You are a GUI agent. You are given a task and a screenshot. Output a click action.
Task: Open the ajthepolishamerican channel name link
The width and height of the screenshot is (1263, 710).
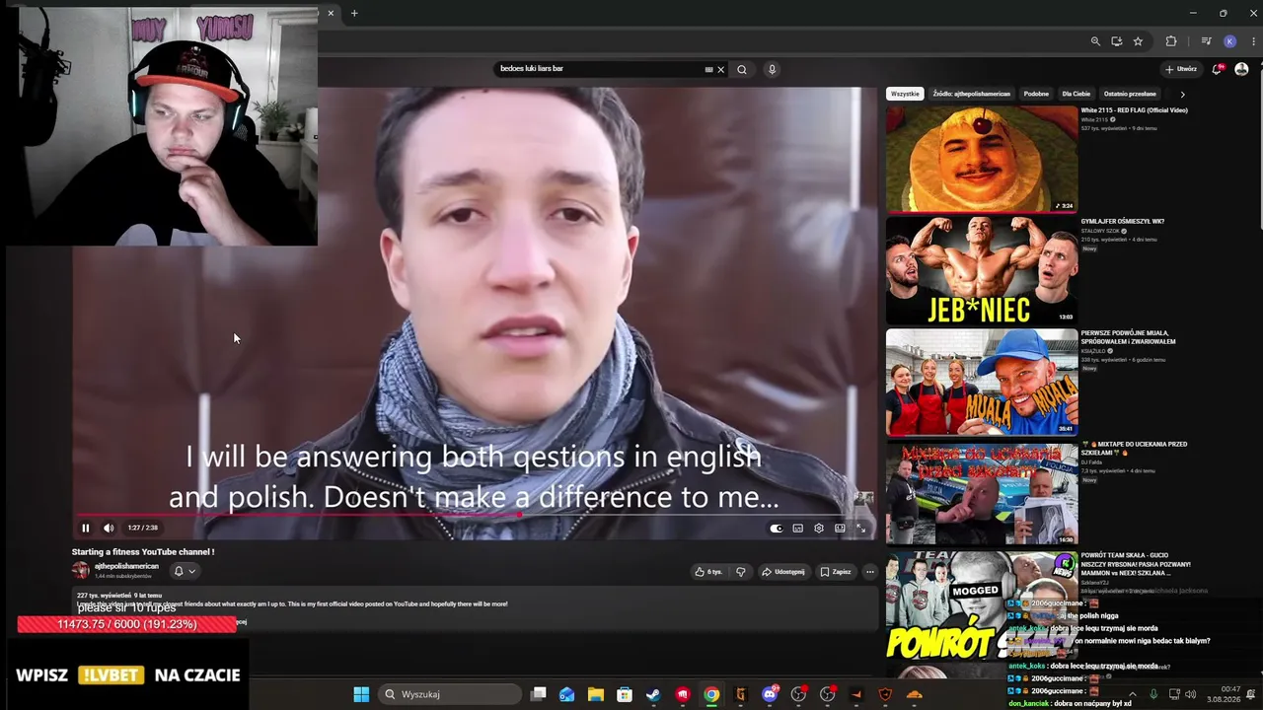(x=126, y=566)
